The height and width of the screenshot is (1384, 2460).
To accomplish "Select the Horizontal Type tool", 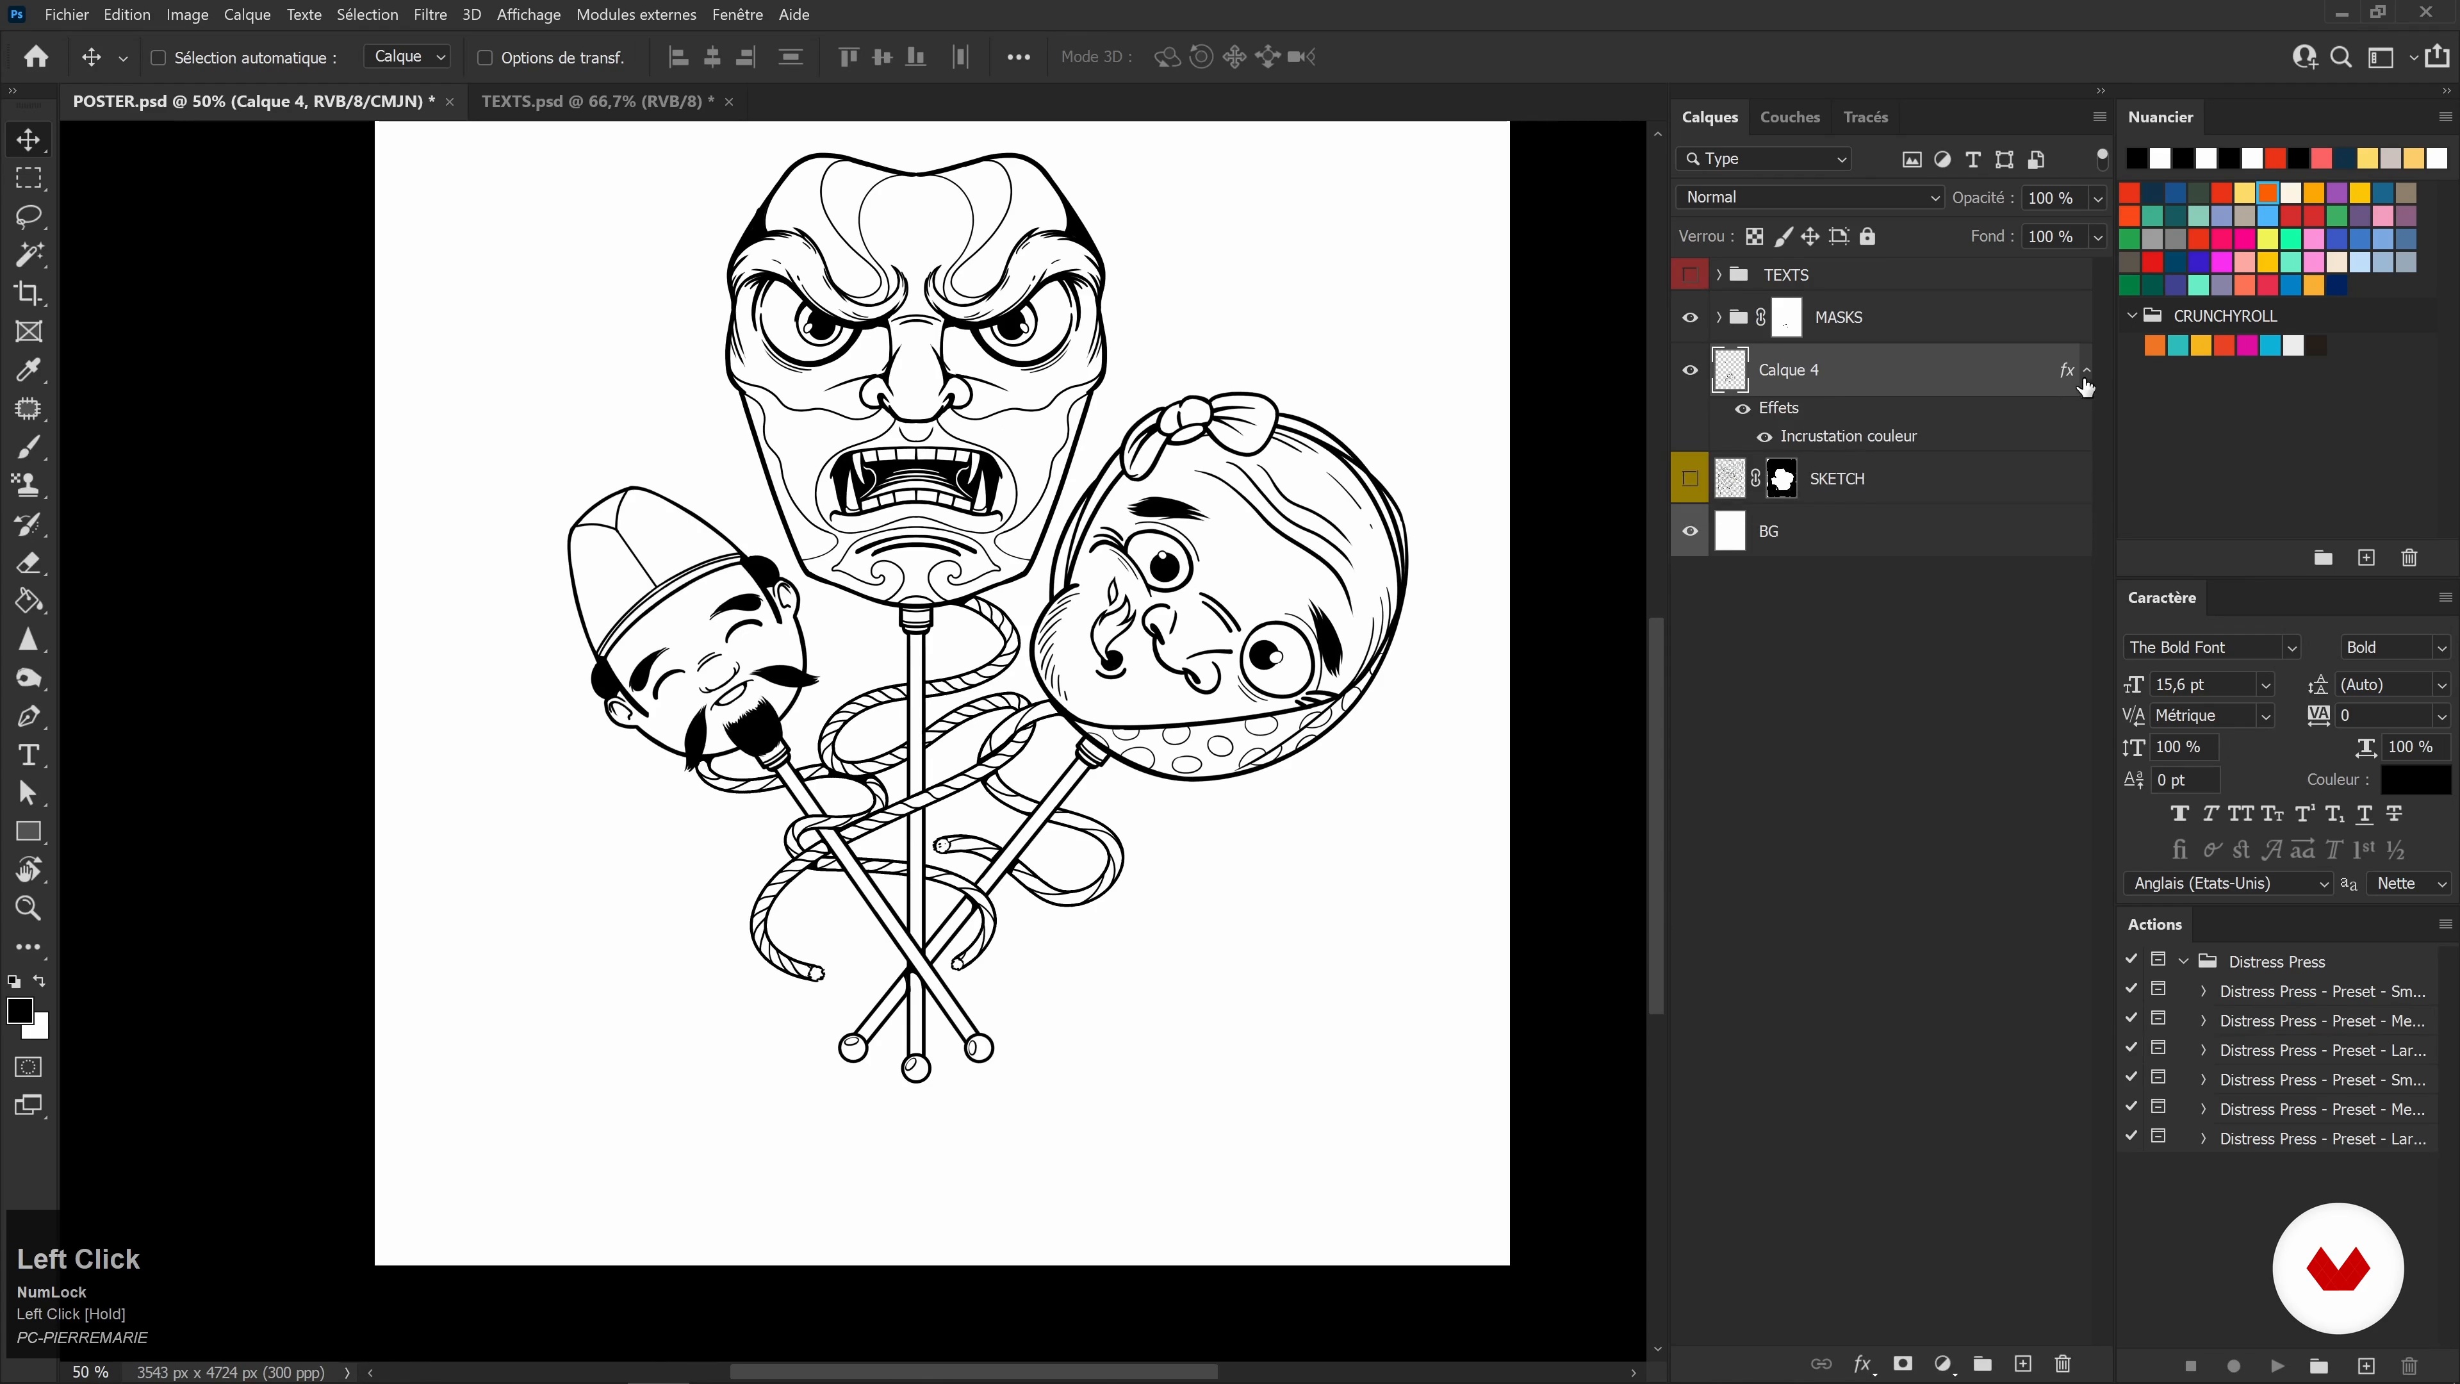I will point(29,755).
